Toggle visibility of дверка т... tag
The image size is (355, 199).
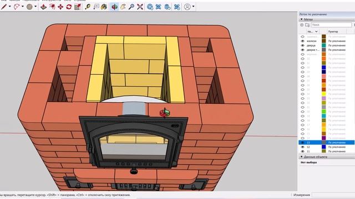[x=302, y=50]
